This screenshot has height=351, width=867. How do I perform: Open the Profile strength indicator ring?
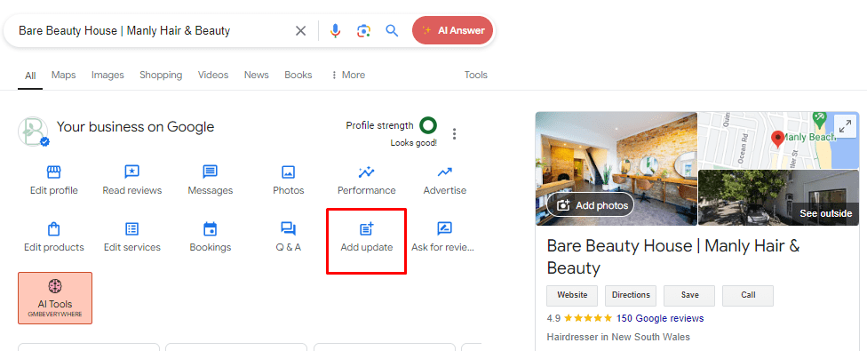[428, 125]
